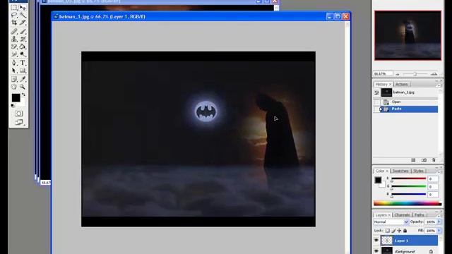Click the red R color slider
452x254 pixels.
click(408, 179)
